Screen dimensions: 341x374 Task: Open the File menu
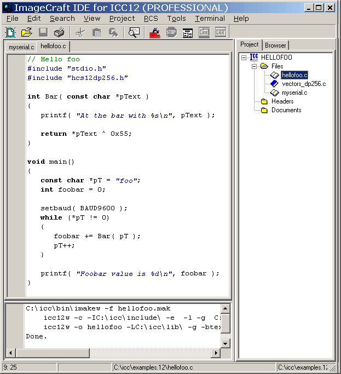[x=13, y=19]
